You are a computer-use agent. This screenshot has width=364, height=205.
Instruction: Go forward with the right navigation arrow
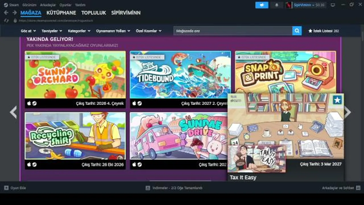[x=15, y=13]
